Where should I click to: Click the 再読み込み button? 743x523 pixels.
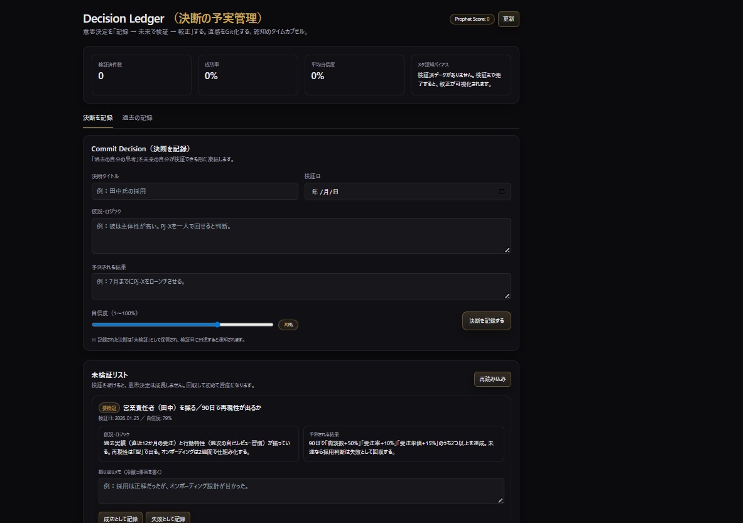pos(492,379)
